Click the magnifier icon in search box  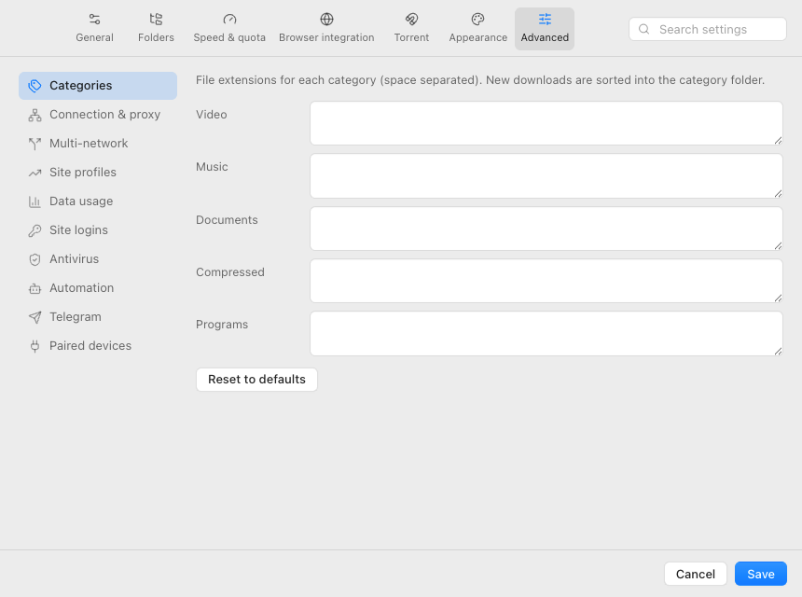click(644, 29)
